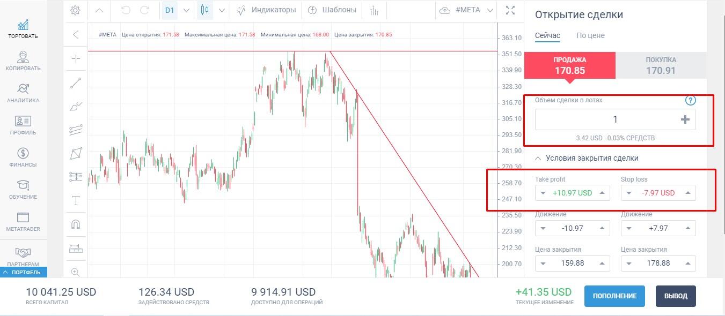Switch to the 'По цене' tab
The width and height of the screenshot is (725, 316).
click(590, 35)
